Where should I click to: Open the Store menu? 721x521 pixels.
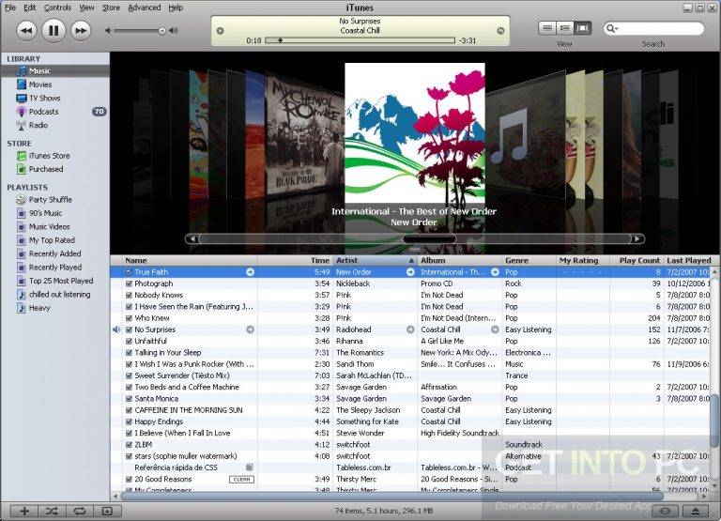111,8
